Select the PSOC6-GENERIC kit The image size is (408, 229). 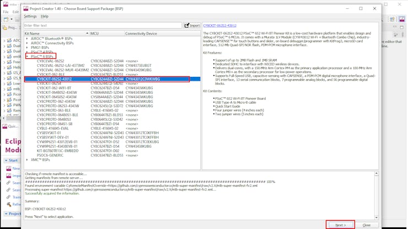[x=112, y=155]
